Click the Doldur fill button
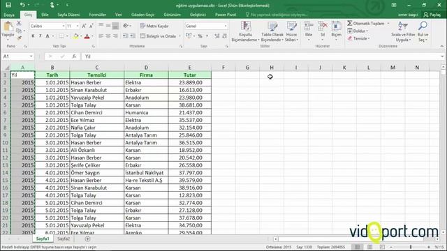The width and height of the screenshot is (447, 251). coord(358,31)
